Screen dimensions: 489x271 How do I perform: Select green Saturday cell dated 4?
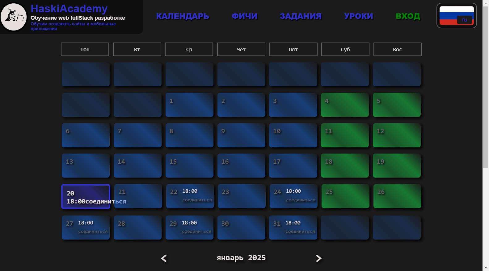click(x=345, y=105)
